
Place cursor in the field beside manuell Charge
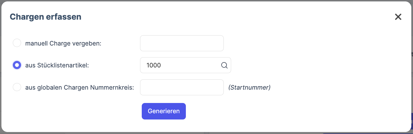pyautogui.click(x=182, y=43)
